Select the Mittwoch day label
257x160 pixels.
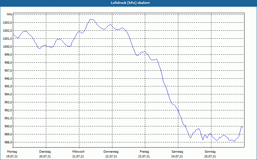pos(78,152)
